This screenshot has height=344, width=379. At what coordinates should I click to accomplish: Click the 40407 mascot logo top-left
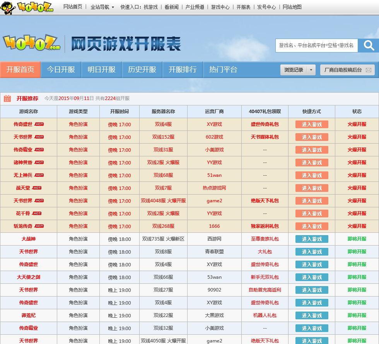pos(27,7)
